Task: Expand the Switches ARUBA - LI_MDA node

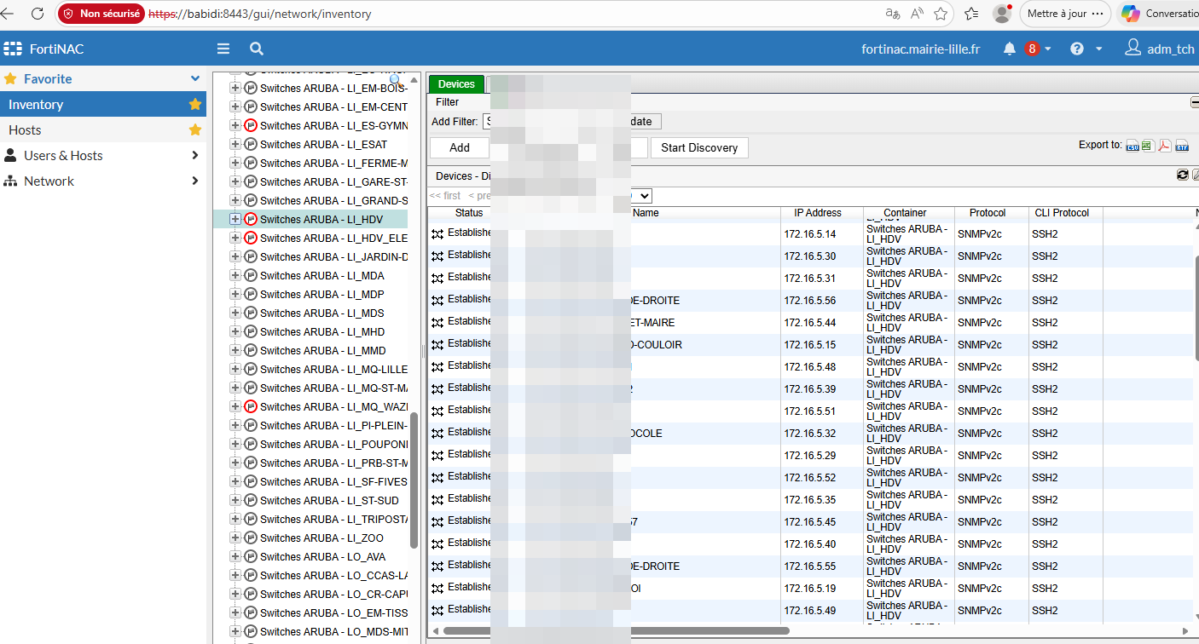Action: [235, 276]
